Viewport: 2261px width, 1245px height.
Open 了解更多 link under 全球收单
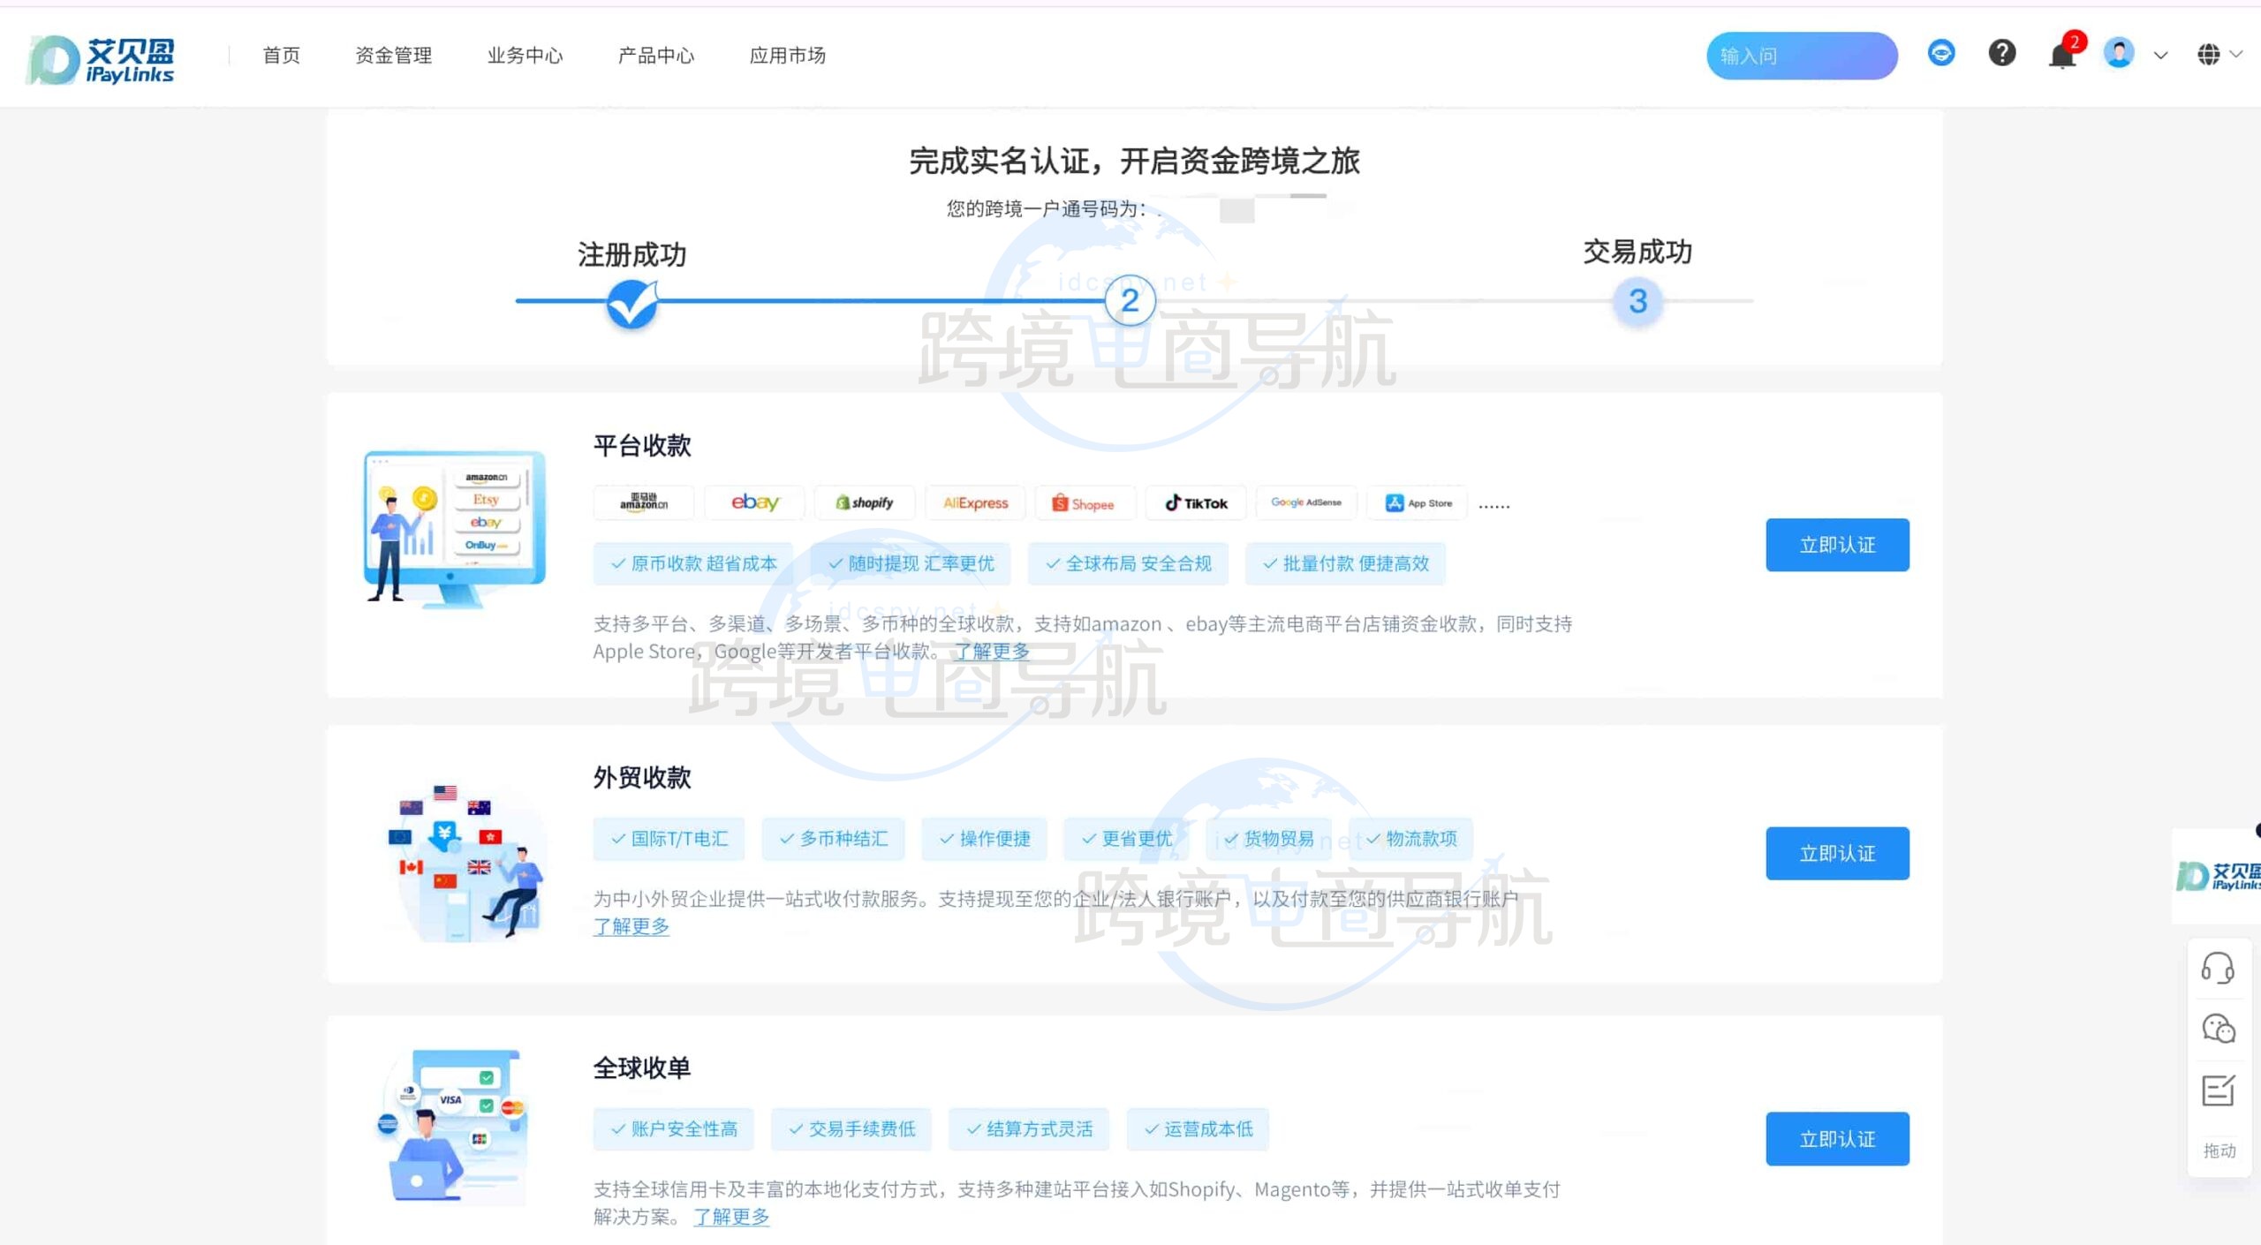(x=731, y=1217)
